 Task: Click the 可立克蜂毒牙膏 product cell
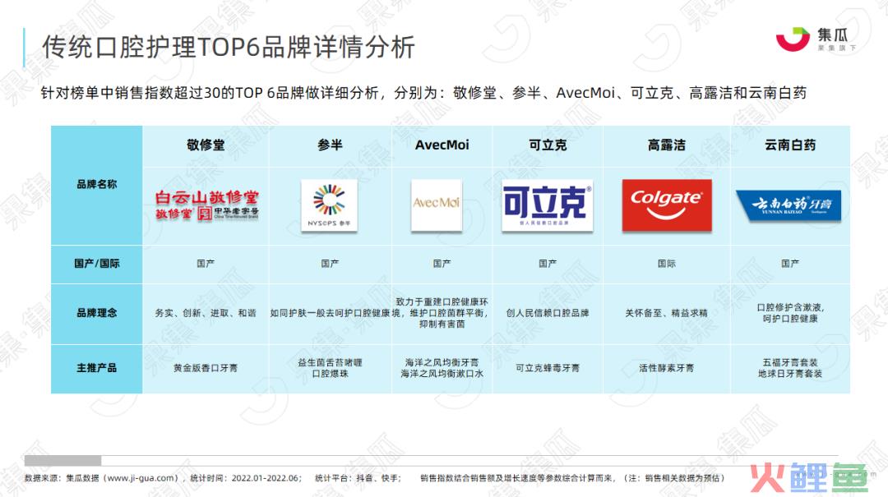[x=548, y=368]
